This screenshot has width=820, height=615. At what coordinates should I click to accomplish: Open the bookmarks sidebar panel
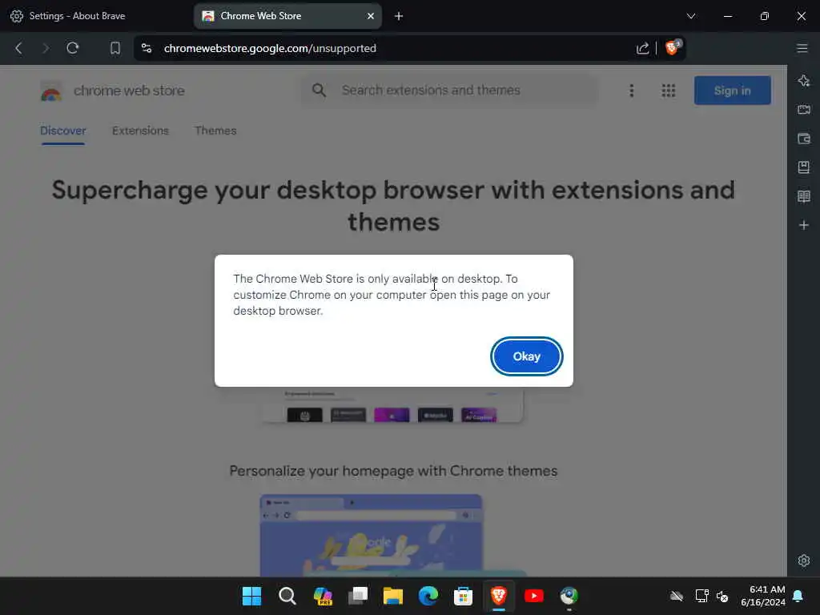[x=804, y=167]
